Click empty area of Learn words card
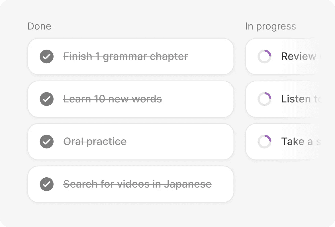 pos(199,99)
